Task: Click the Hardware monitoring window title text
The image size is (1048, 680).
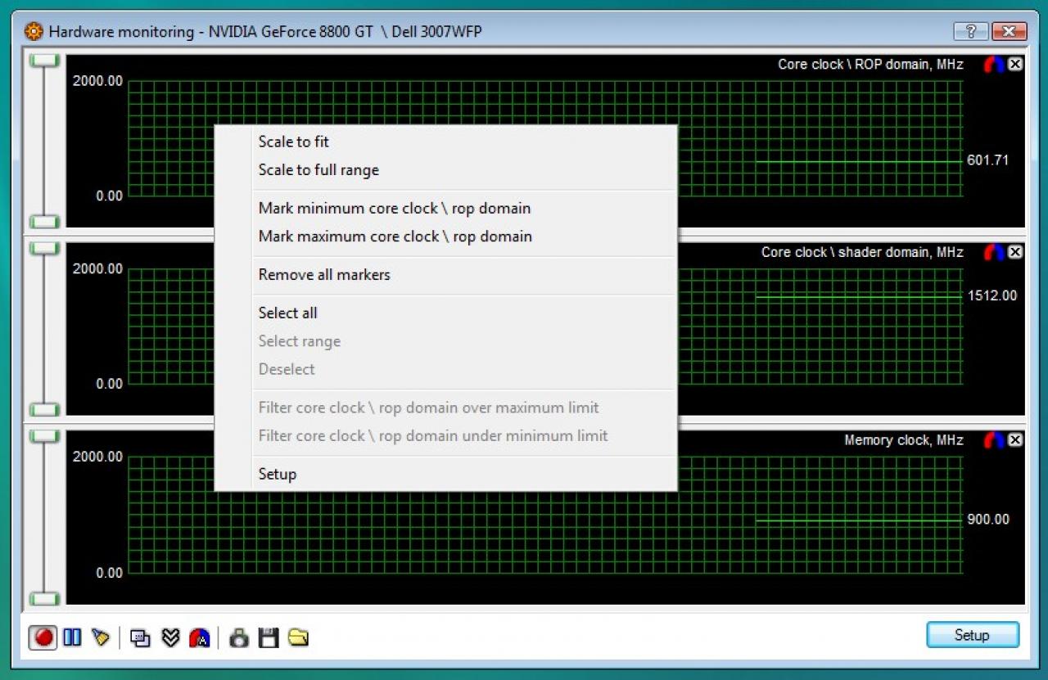Action: click(x=265, y=32)
